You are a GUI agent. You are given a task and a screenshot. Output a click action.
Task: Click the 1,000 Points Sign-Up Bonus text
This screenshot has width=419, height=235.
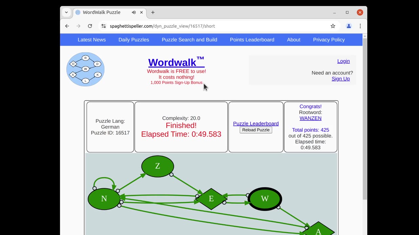tap(176, 83)
